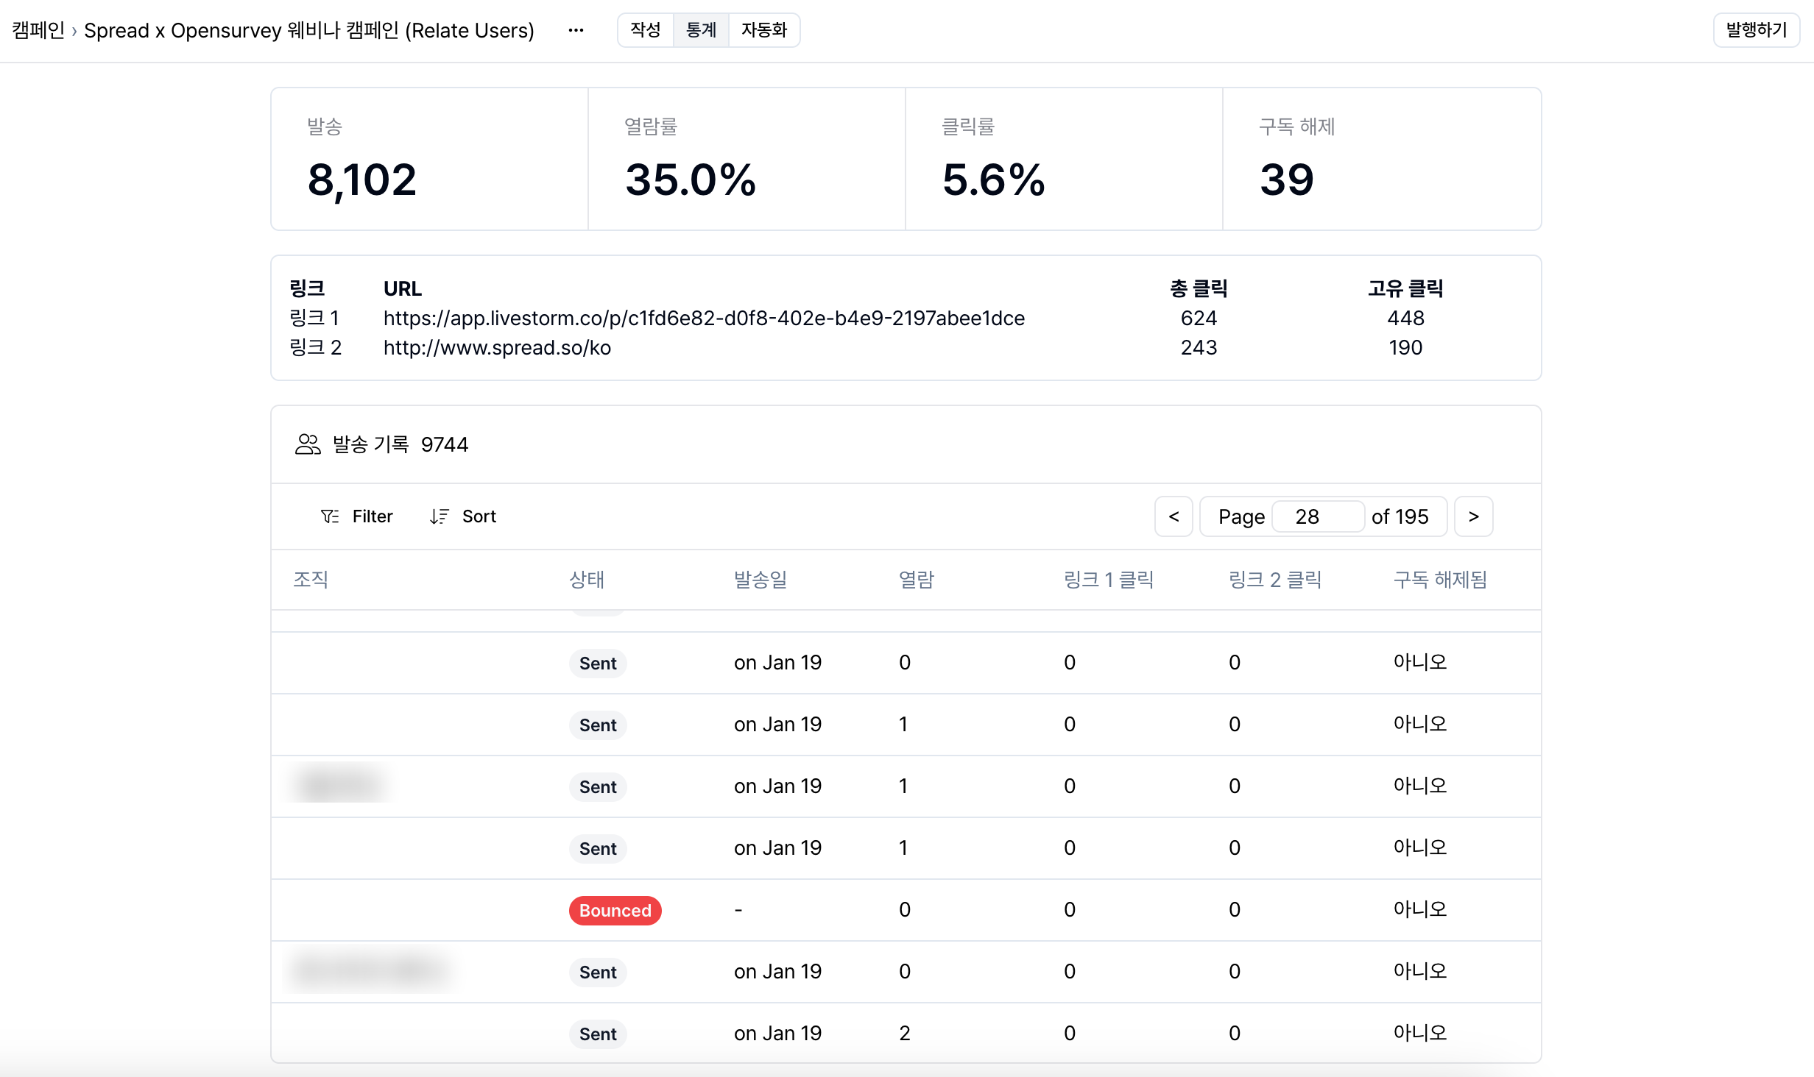Click the sort arrows icon

pyautogui.click(x=440, y=516)
